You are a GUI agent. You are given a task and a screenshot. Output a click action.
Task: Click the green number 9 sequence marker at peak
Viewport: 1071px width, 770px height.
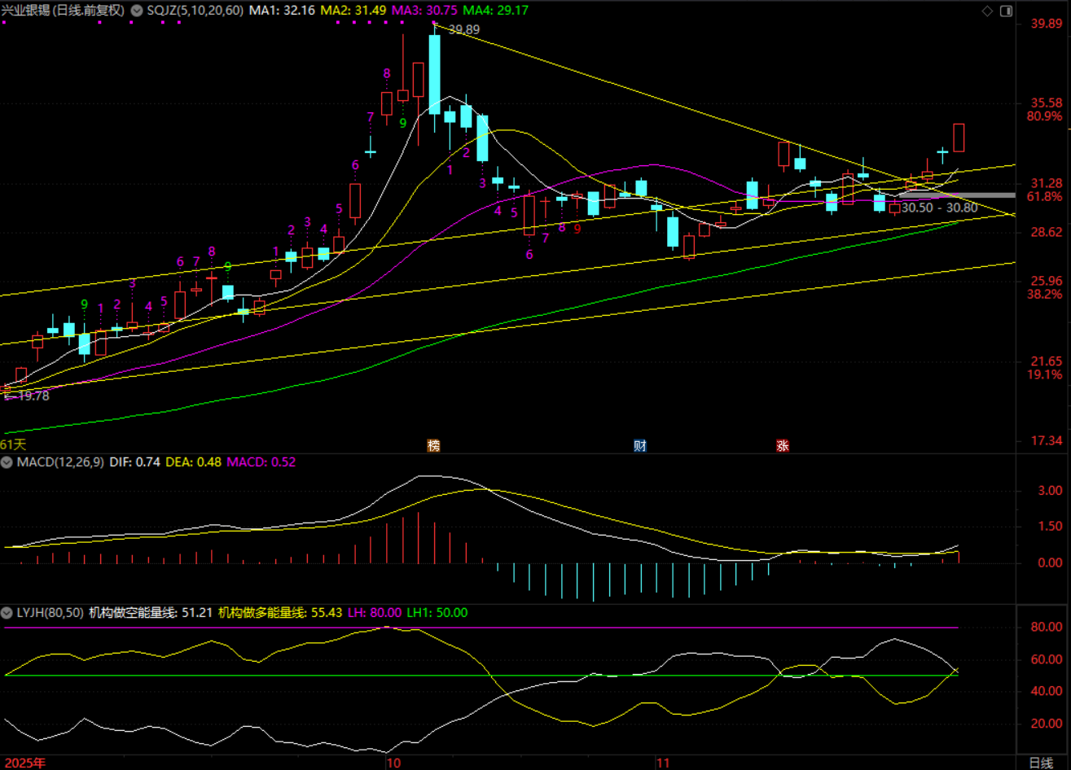click(x=402, y=123)
